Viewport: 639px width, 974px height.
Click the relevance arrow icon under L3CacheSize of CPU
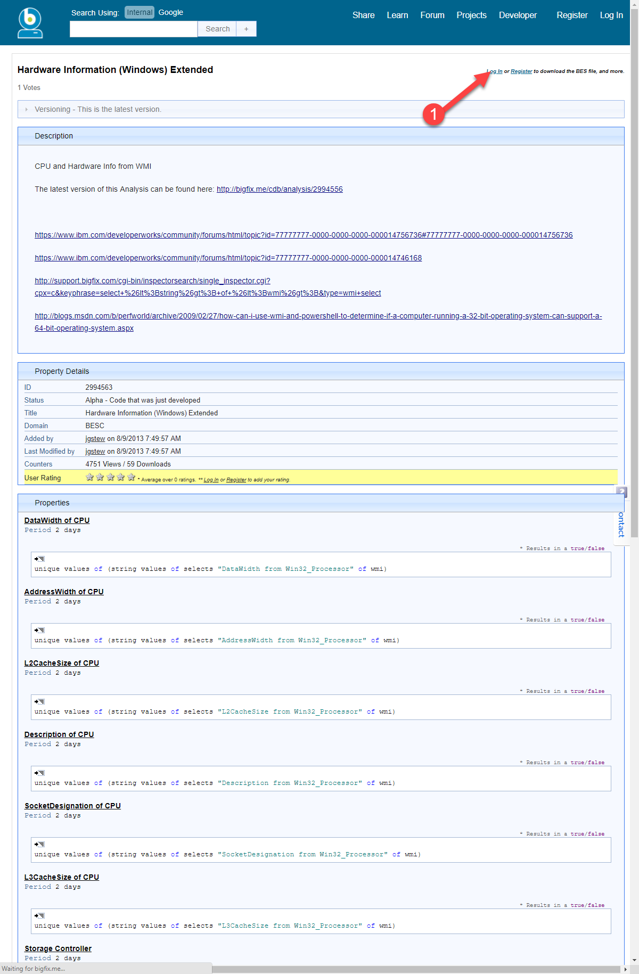39,915
